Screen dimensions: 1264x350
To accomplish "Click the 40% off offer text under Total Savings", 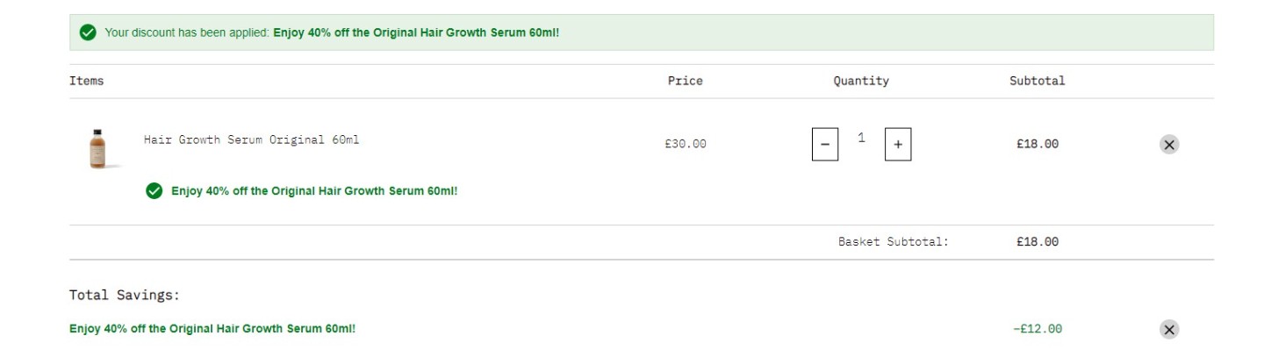I will coord(212,329).
